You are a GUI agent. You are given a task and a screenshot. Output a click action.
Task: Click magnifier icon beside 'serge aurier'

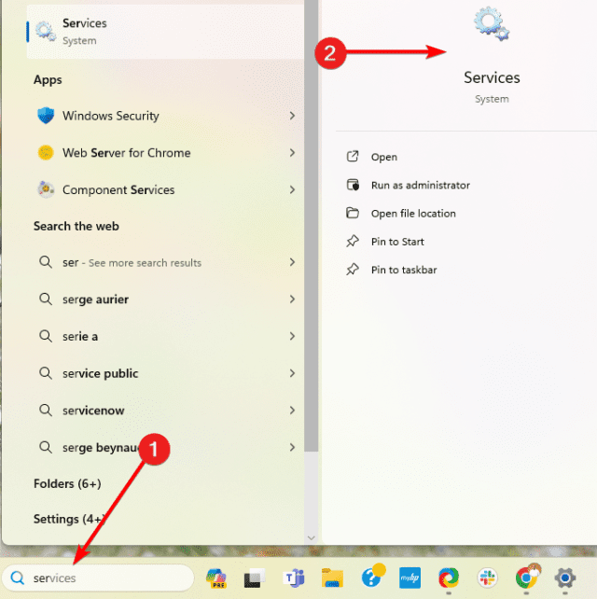pyautogui.click(x=46, y=299)
